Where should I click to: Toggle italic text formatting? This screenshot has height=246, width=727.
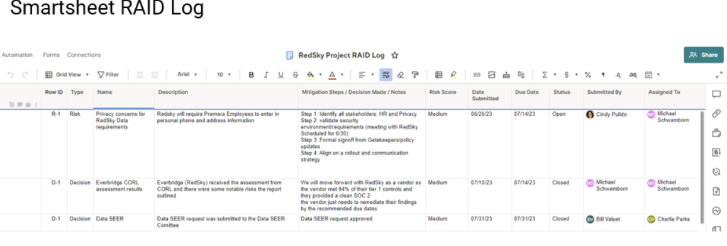coord(266,75)
